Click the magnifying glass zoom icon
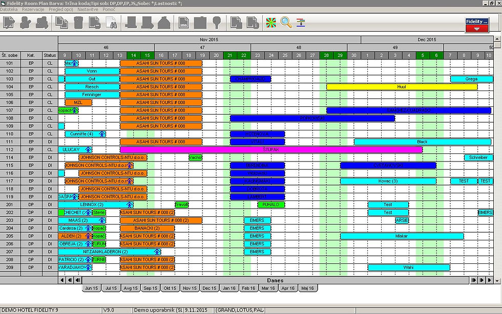This screenshot has height=314, width=502. tap(286, 23)
